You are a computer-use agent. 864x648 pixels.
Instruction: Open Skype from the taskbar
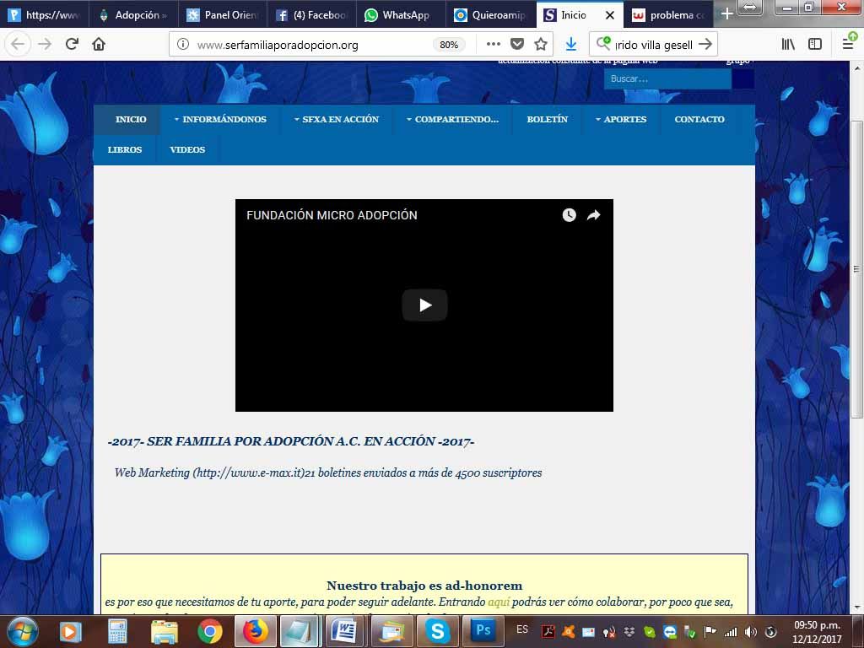tap(437, 631)
